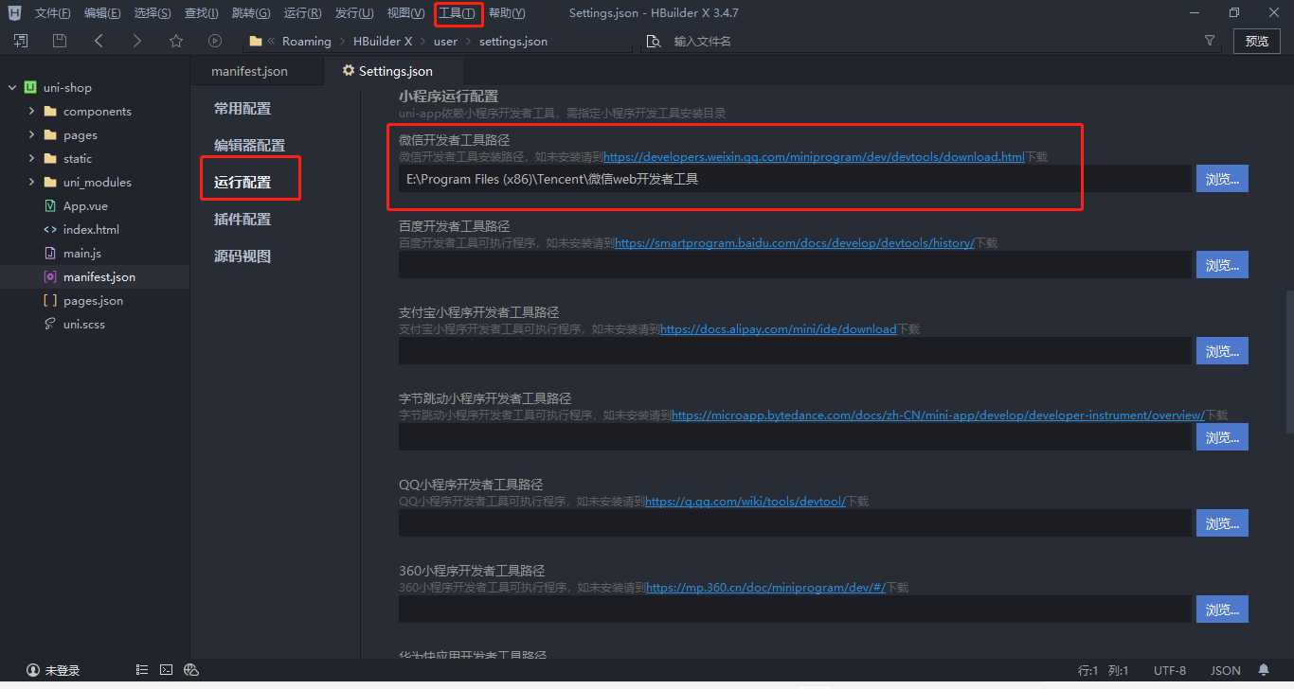Click the favorite star icon

click(x=176, y=41)
